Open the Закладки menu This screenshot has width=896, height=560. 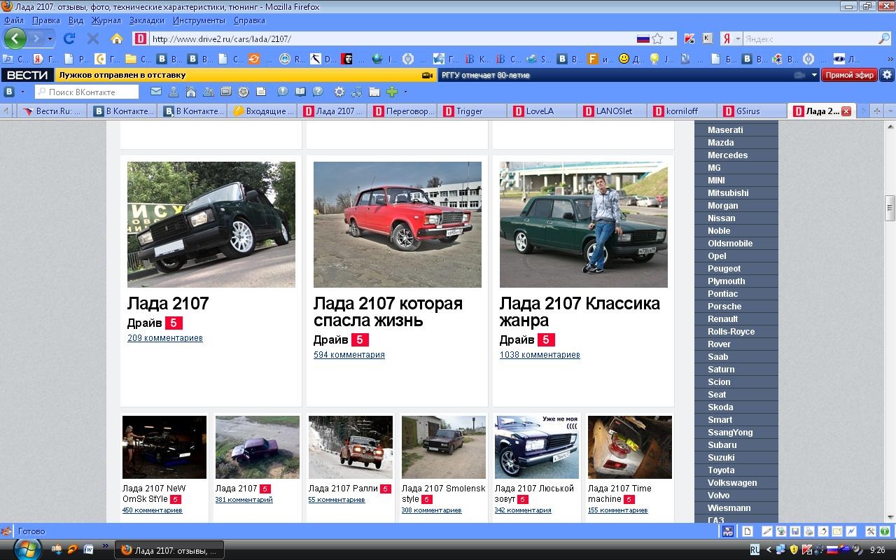pyautogui.click(x=146, y=20)
